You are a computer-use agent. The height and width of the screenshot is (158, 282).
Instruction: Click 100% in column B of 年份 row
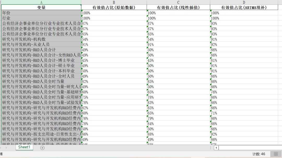click(x=114, y=13)
